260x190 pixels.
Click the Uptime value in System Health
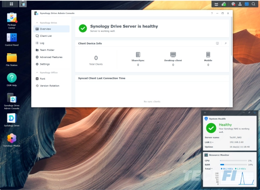tap(240, 147)
